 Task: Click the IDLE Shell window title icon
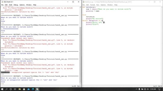click(2, 2)
